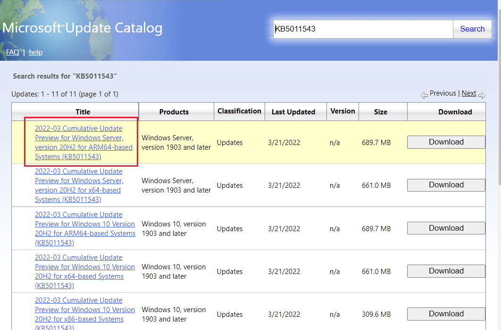The image size is (501, 330).
Task: Click the Microsoft Update Catalog title
Action: click(83, 28)
